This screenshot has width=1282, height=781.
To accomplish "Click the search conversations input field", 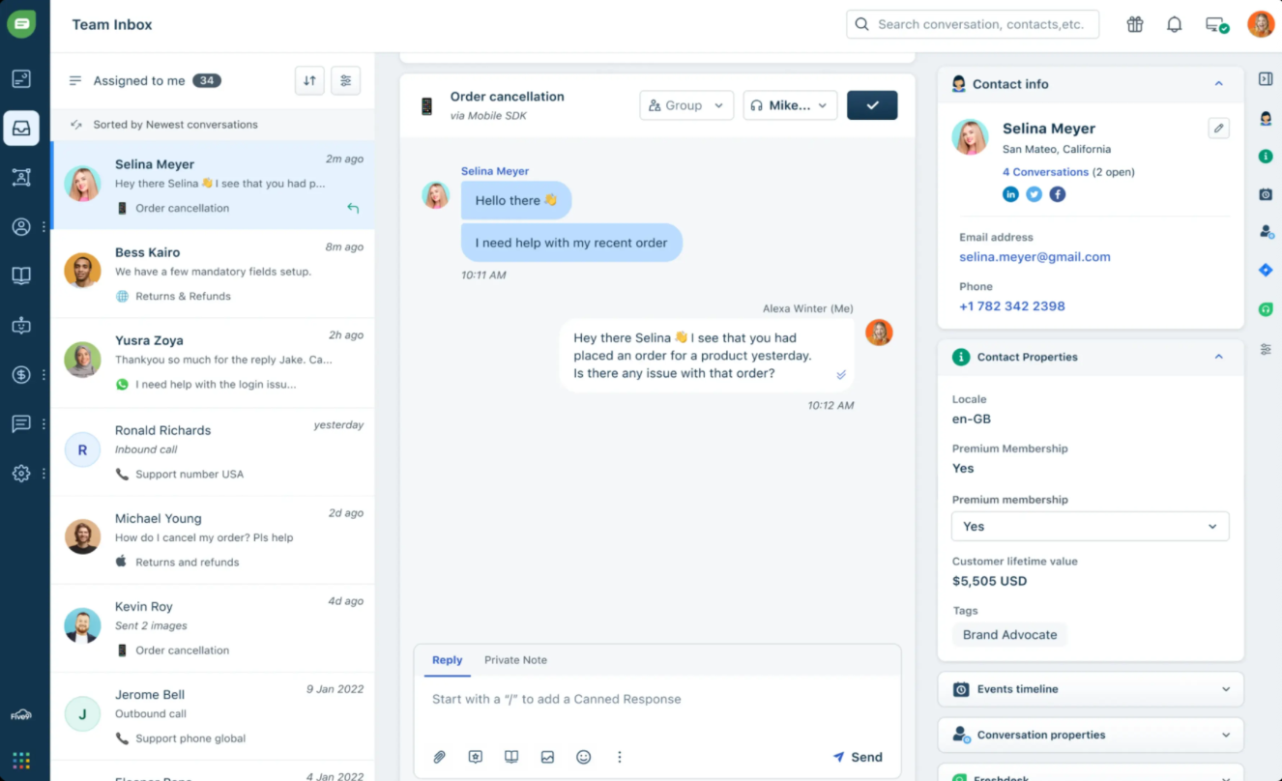I will click(x=980, y=25).
